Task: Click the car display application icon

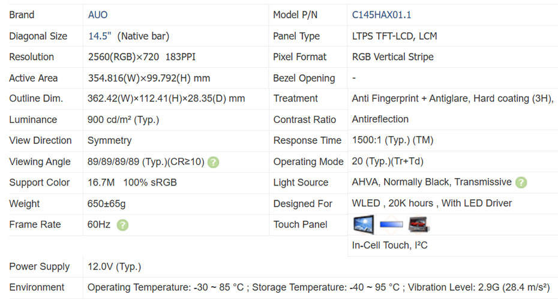Action: 419,224
